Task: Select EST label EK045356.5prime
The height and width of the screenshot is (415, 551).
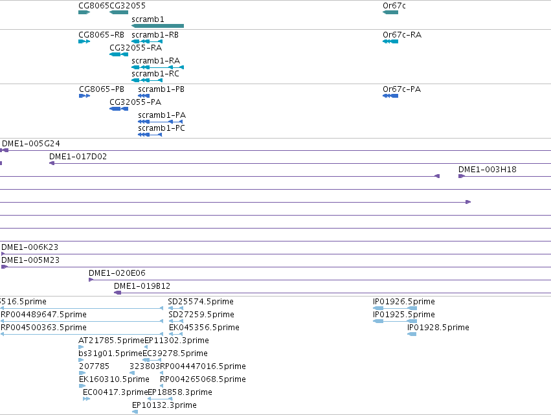Action: pyautogui.click(x=204, y=328)
